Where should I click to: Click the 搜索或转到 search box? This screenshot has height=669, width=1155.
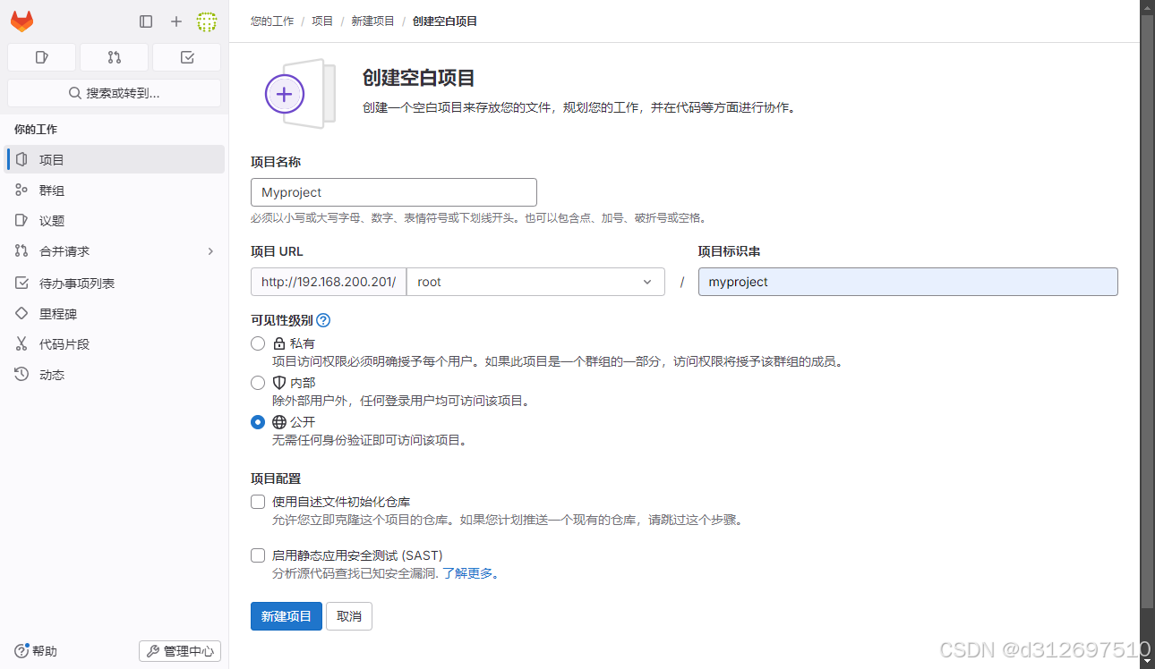click(114, 93)
